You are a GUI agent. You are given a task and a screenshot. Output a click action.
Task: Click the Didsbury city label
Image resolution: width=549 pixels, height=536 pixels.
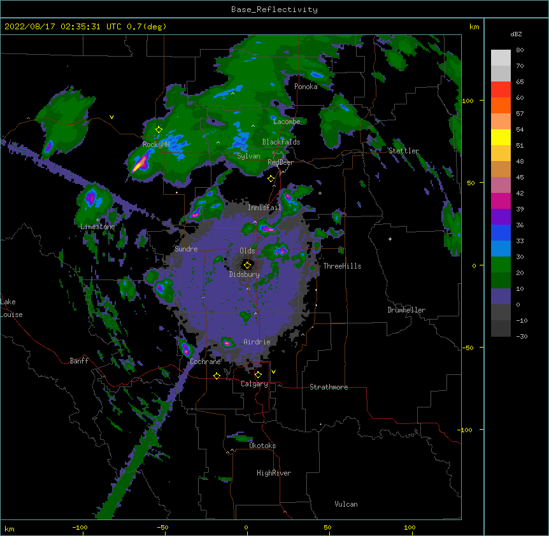[x=244, y=274]
